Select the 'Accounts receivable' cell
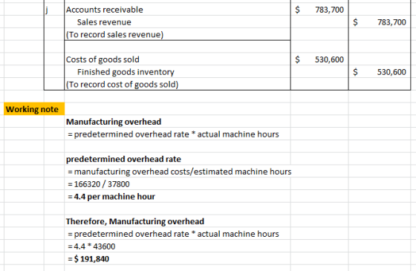Image resolution: width=416 pixels, height=271 pixels. (178, 10)
